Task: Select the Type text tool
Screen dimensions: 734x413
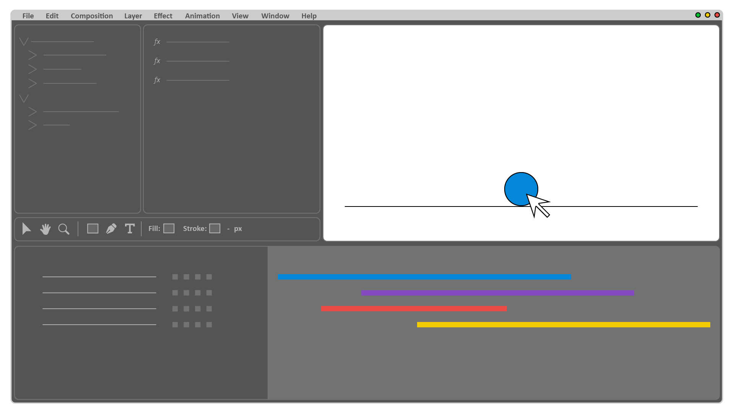Action: tap(130, 229)
